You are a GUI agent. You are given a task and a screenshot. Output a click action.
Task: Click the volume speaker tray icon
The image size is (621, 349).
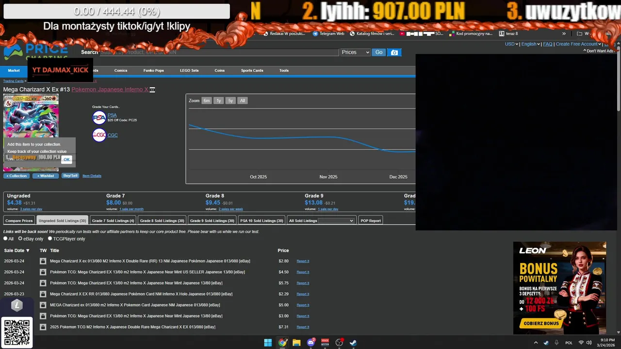coord(588,343)
